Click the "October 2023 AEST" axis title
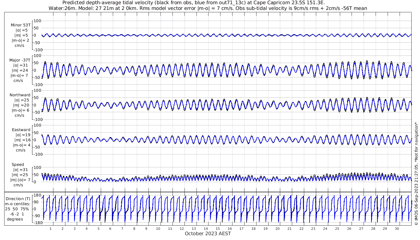Viewport: 420px width, 240px height. 208,233
